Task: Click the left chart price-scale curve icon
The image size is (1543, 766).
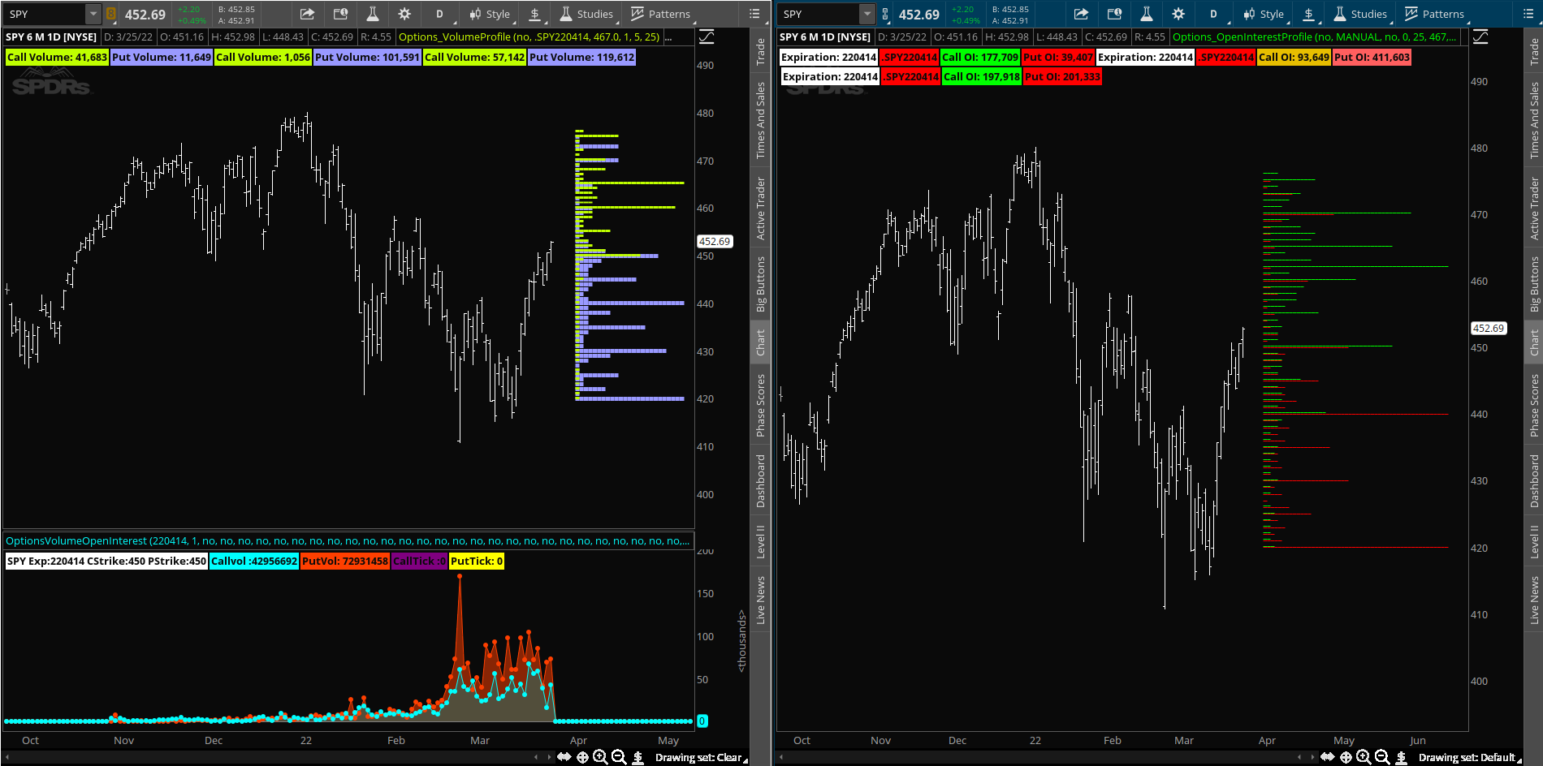Action: [x=707, y=37]
